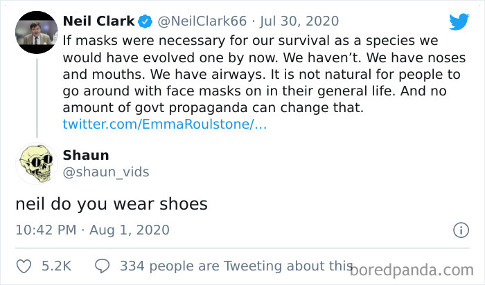Open the @shaun_vids handle

coord(105,172)
